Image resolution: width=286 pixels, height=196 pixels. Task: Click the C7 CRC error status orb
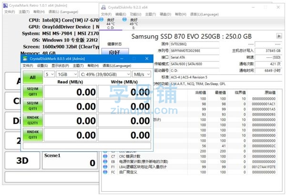click(x=105, y=156)
